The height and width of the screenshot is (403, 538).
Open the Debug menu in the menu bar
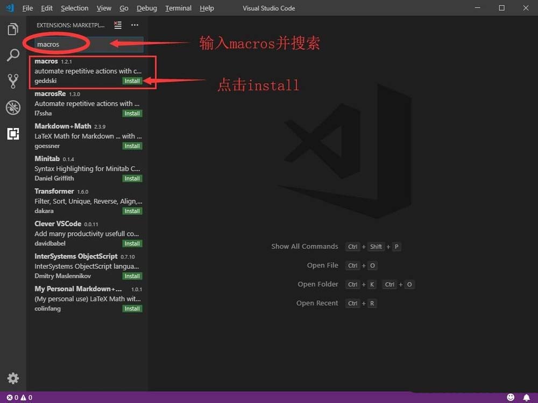146,8
